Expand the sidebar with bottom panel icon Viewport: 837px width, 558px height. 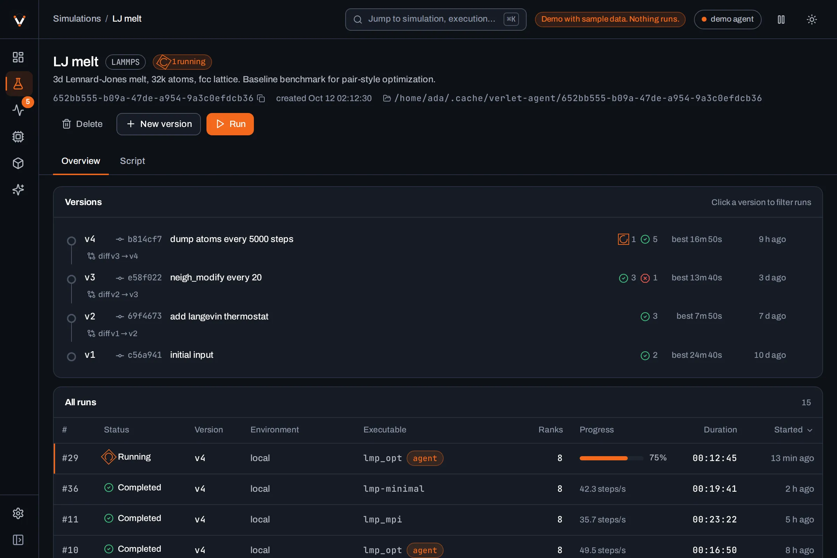tap(18, 540)
